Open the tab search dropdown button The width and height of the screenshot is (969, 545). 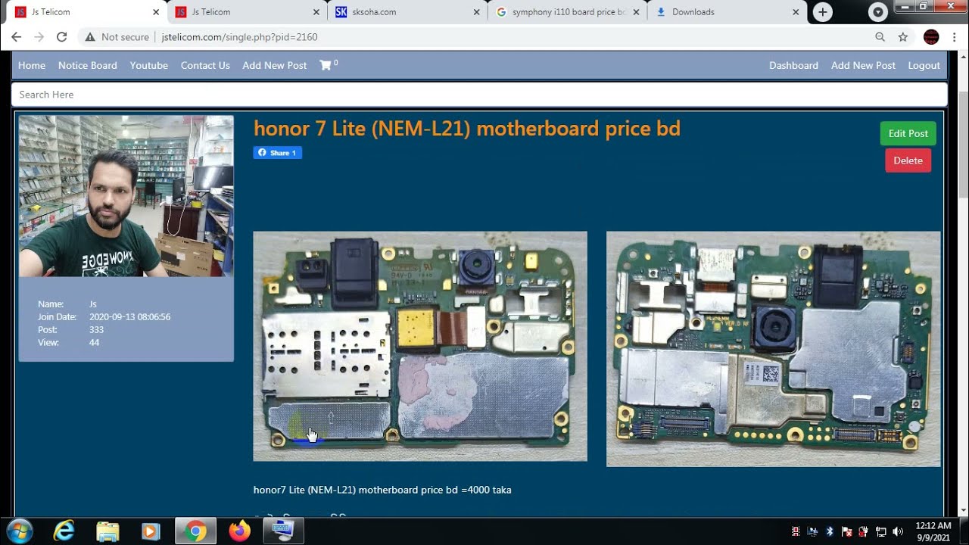[877, 11]
